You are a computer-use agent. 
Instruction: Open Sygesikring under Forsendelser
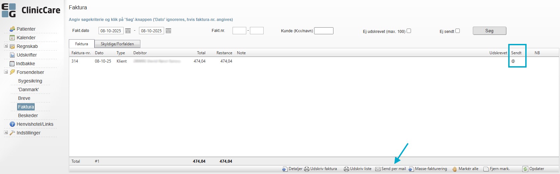point(30,81)
